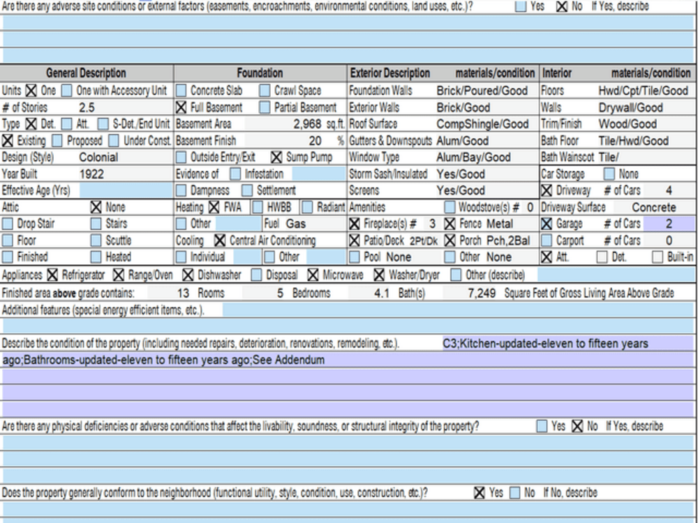
Task: Toggle the Fence checkbox
Action: coord(450,224)
